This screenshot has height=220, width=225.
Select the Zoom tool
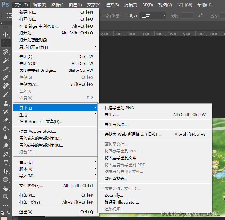click(6, 197)
